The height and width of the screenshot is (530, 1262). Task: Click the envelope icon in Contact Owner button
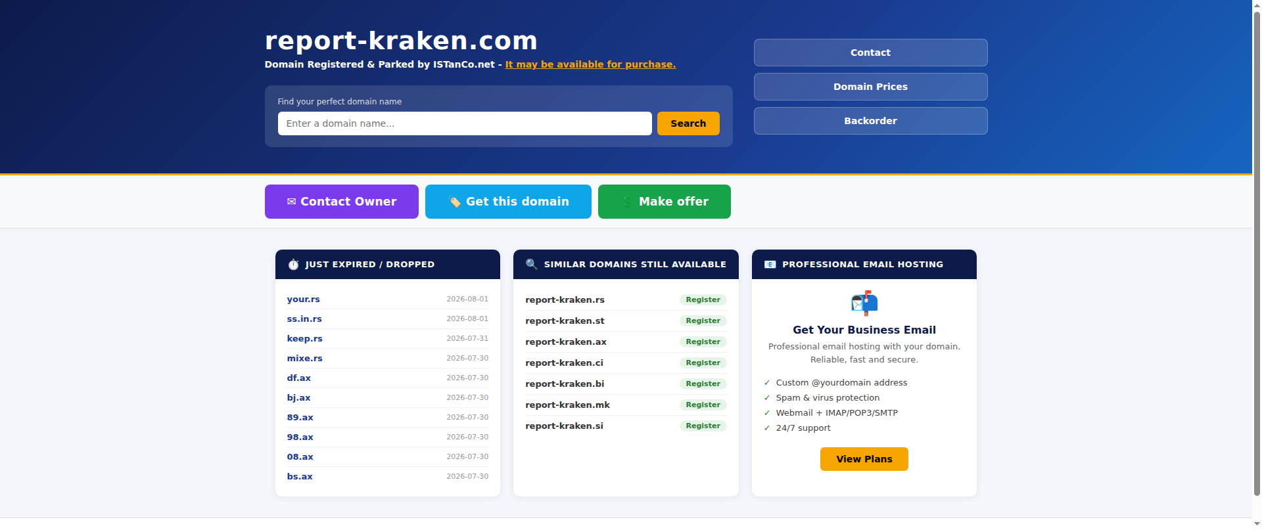[x=291, y=202]
